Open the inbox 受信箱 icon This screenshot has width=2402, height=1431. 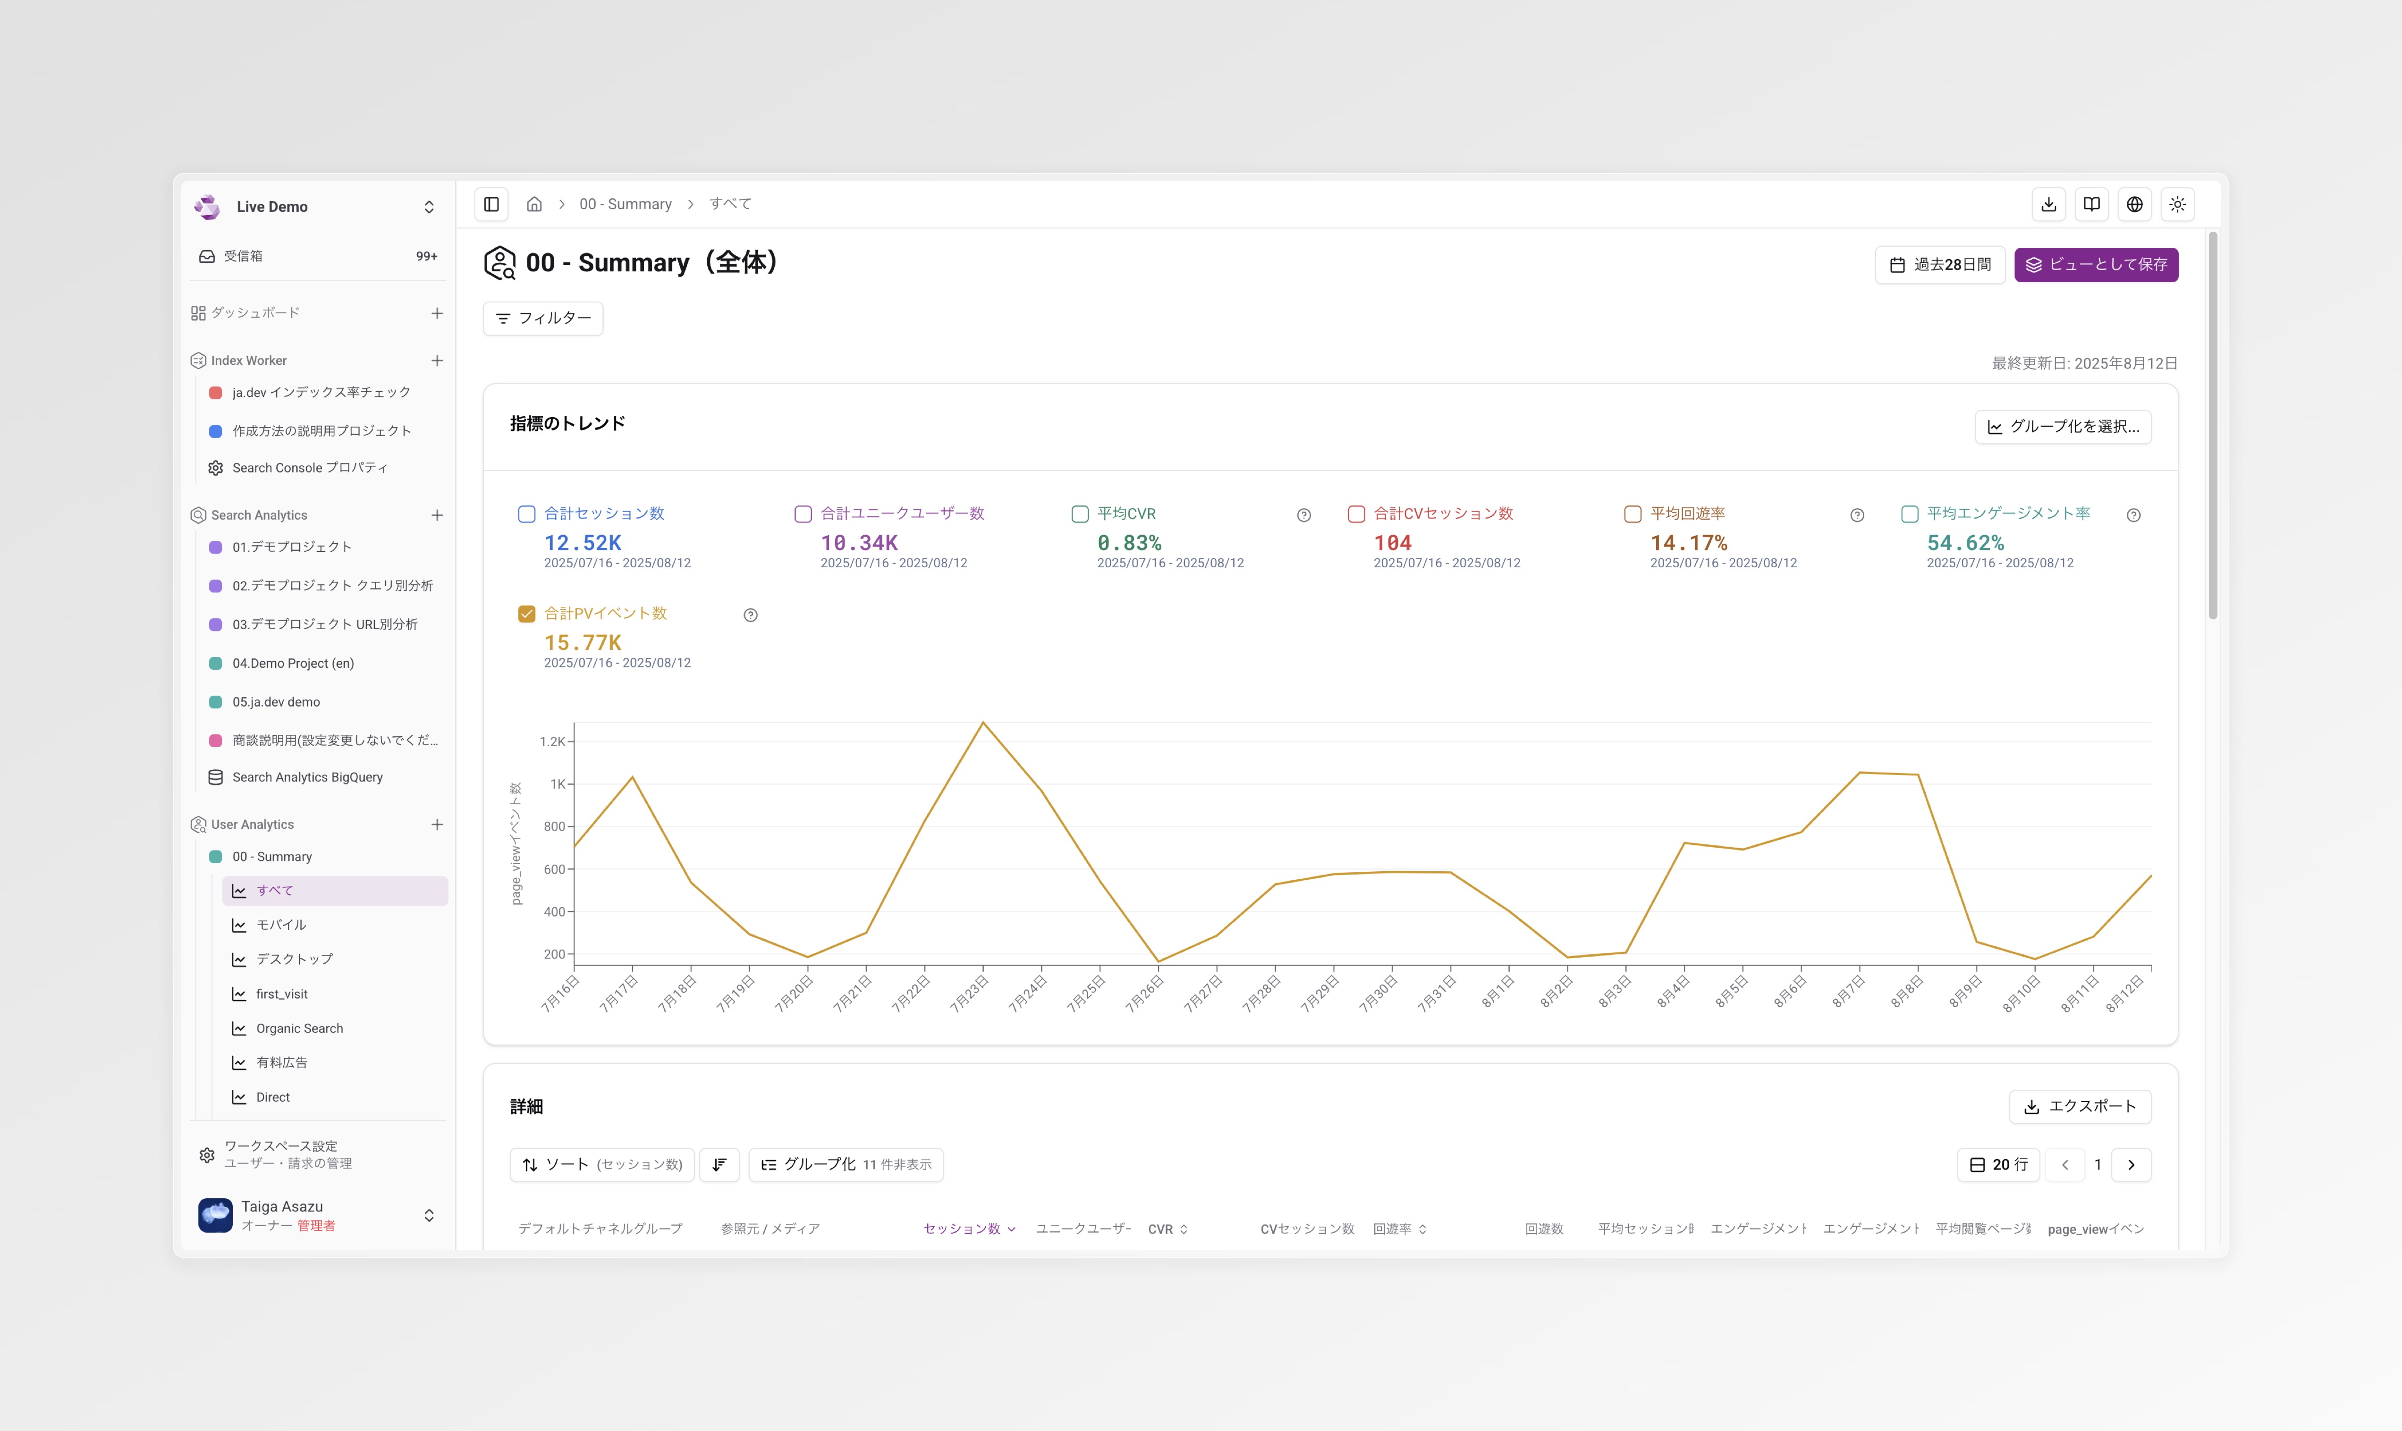click(207, 255)
